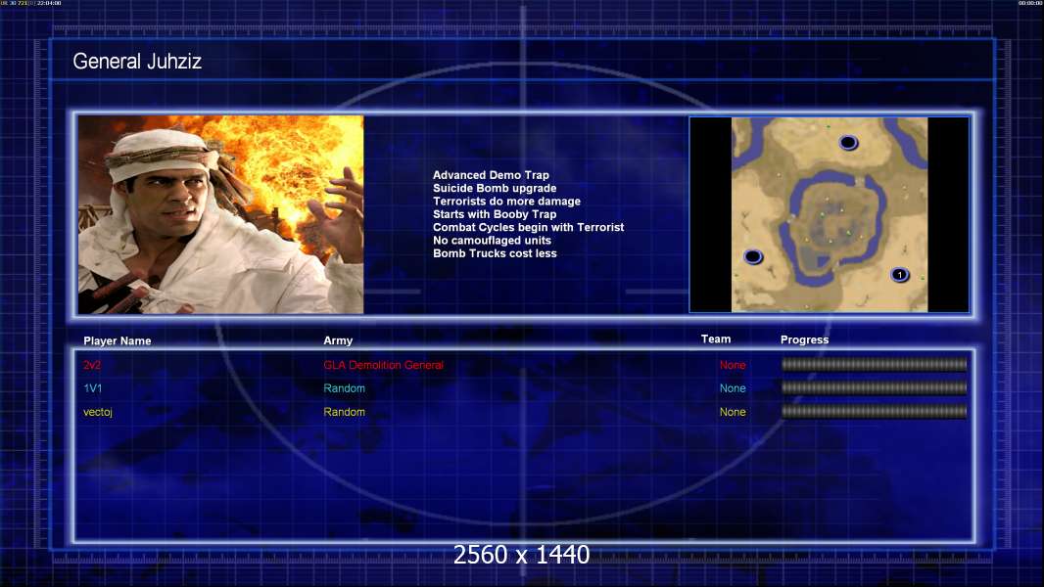Click the 'Bomb Trucks cost less' line
The image size is (1044, 587).
tap(495, 253)
